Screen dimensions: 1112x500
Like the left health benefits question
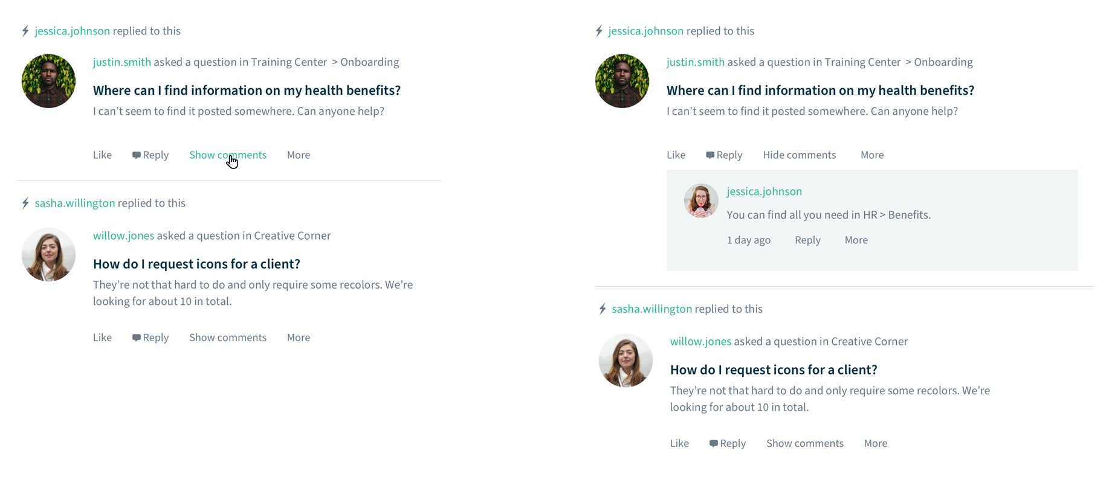point(102,155)
